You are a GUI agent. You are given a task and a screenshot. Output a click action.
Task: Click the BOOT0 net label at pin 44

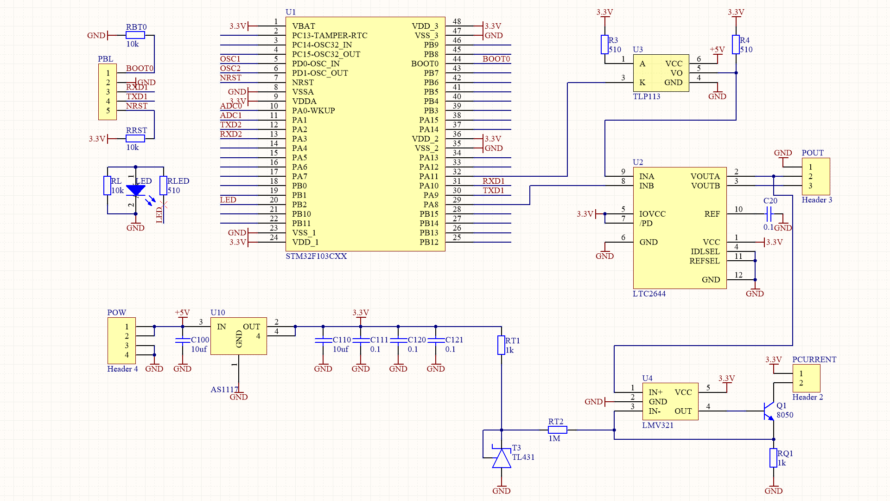coord(496,59)
